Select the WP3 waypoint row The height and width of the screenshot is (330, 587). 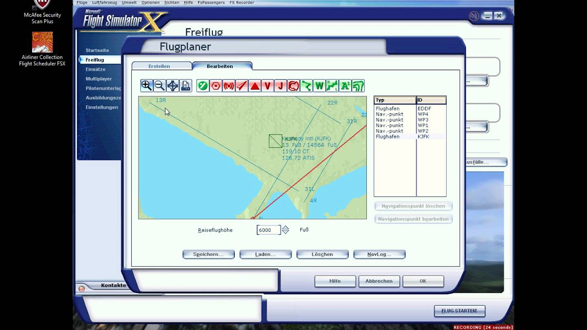tap(410, 120)
